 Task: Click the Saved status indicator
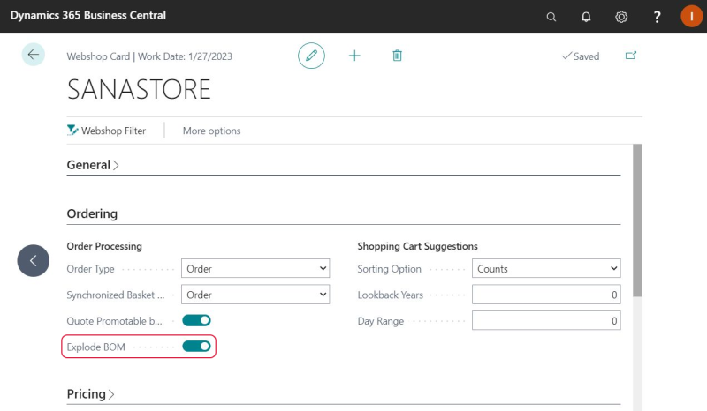581,56
